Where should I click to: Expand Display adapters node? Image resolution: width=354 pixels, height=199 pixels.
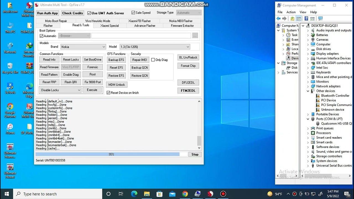click(308, 54)
